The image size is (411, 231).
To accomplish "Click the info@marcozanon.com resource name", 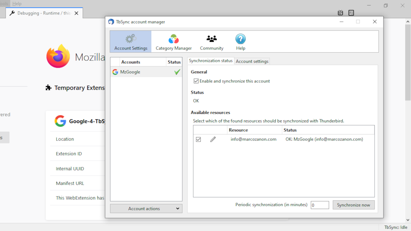I will (253, 139).
